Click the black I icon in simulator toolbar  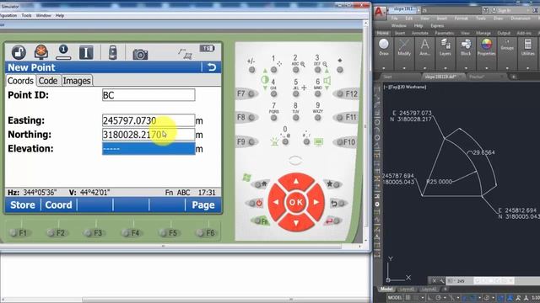point(86,52)
